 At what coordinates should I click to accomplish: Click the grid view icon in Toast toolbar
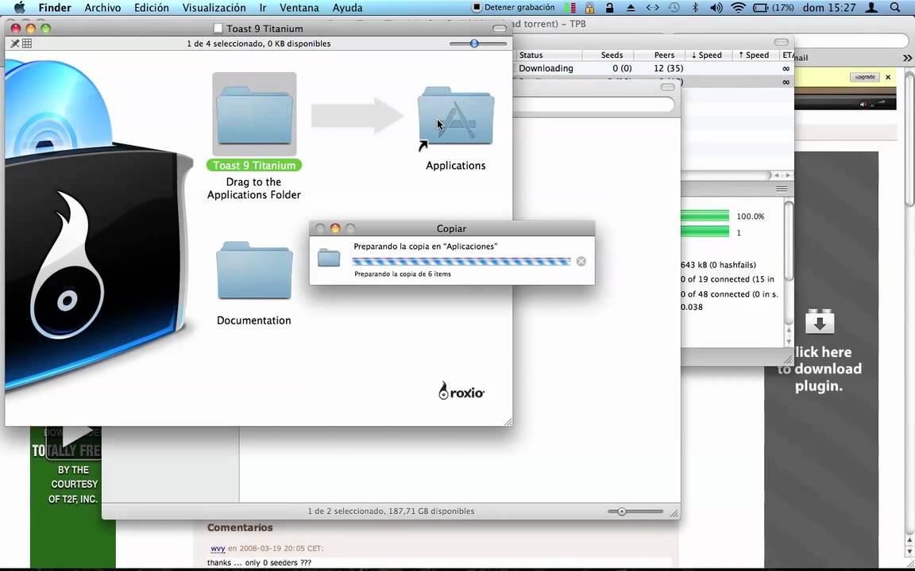[27, 44]
